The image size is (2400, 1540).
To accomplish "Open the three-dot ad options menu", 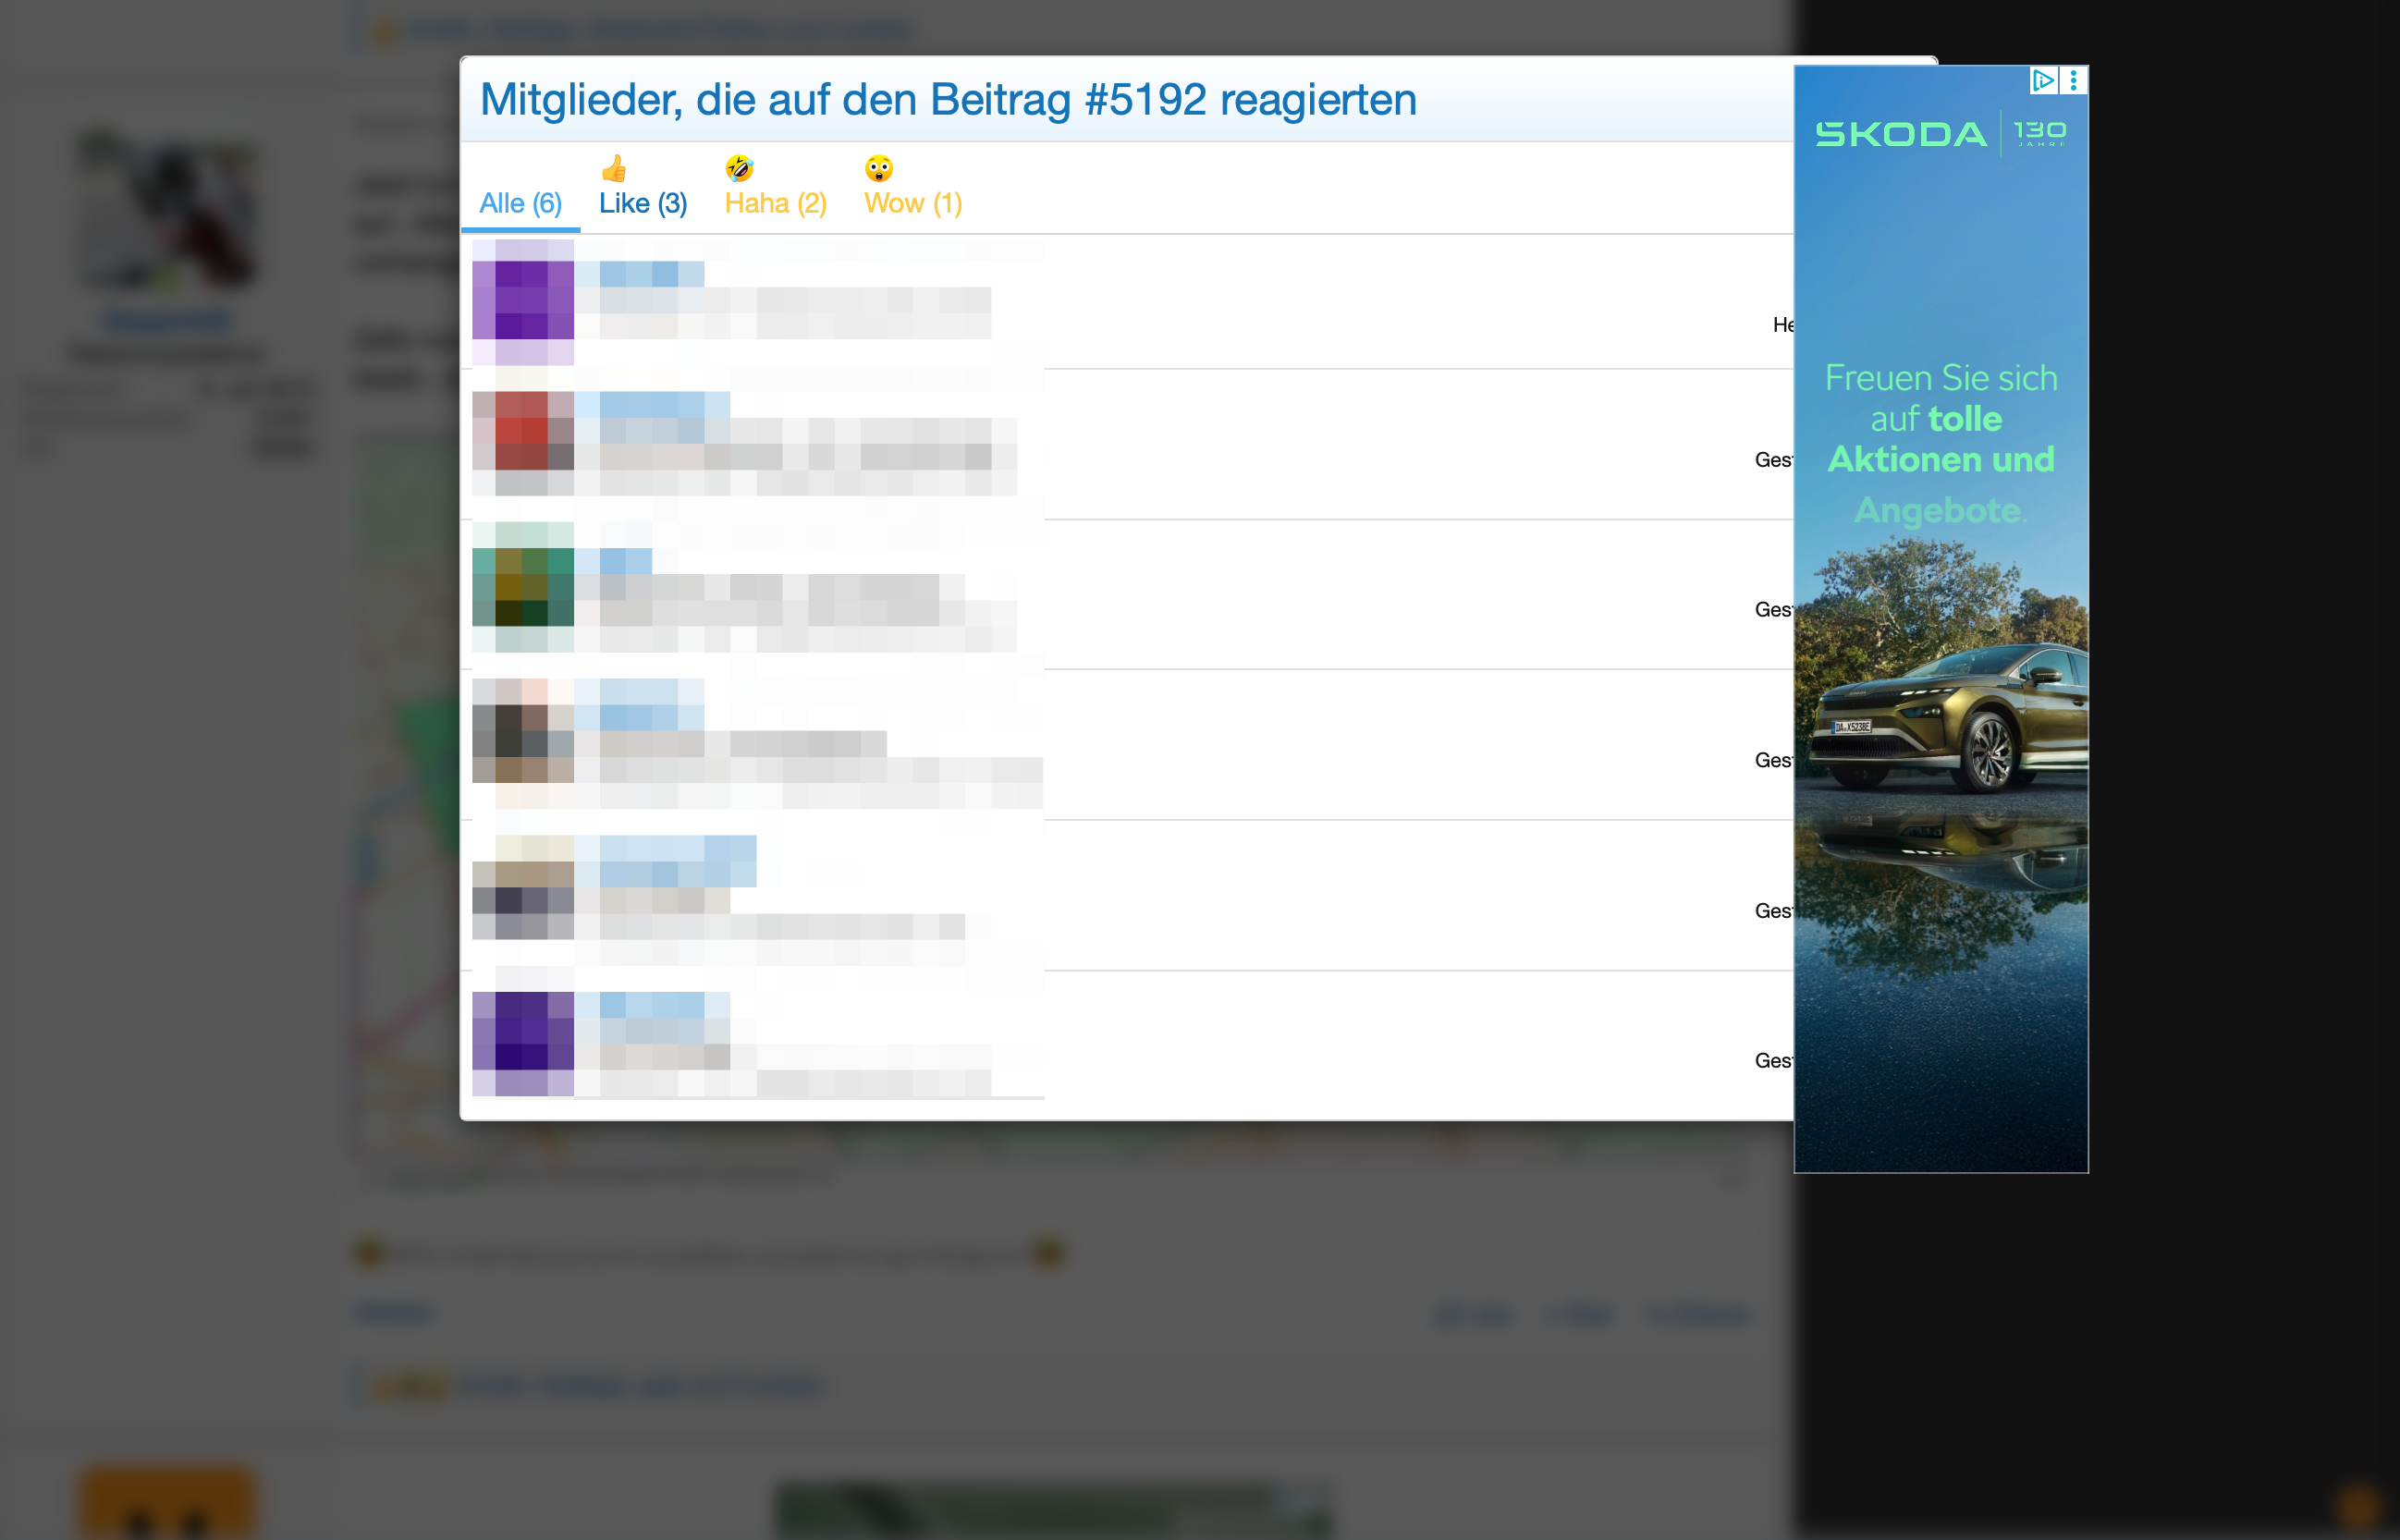I will 2074,80.
